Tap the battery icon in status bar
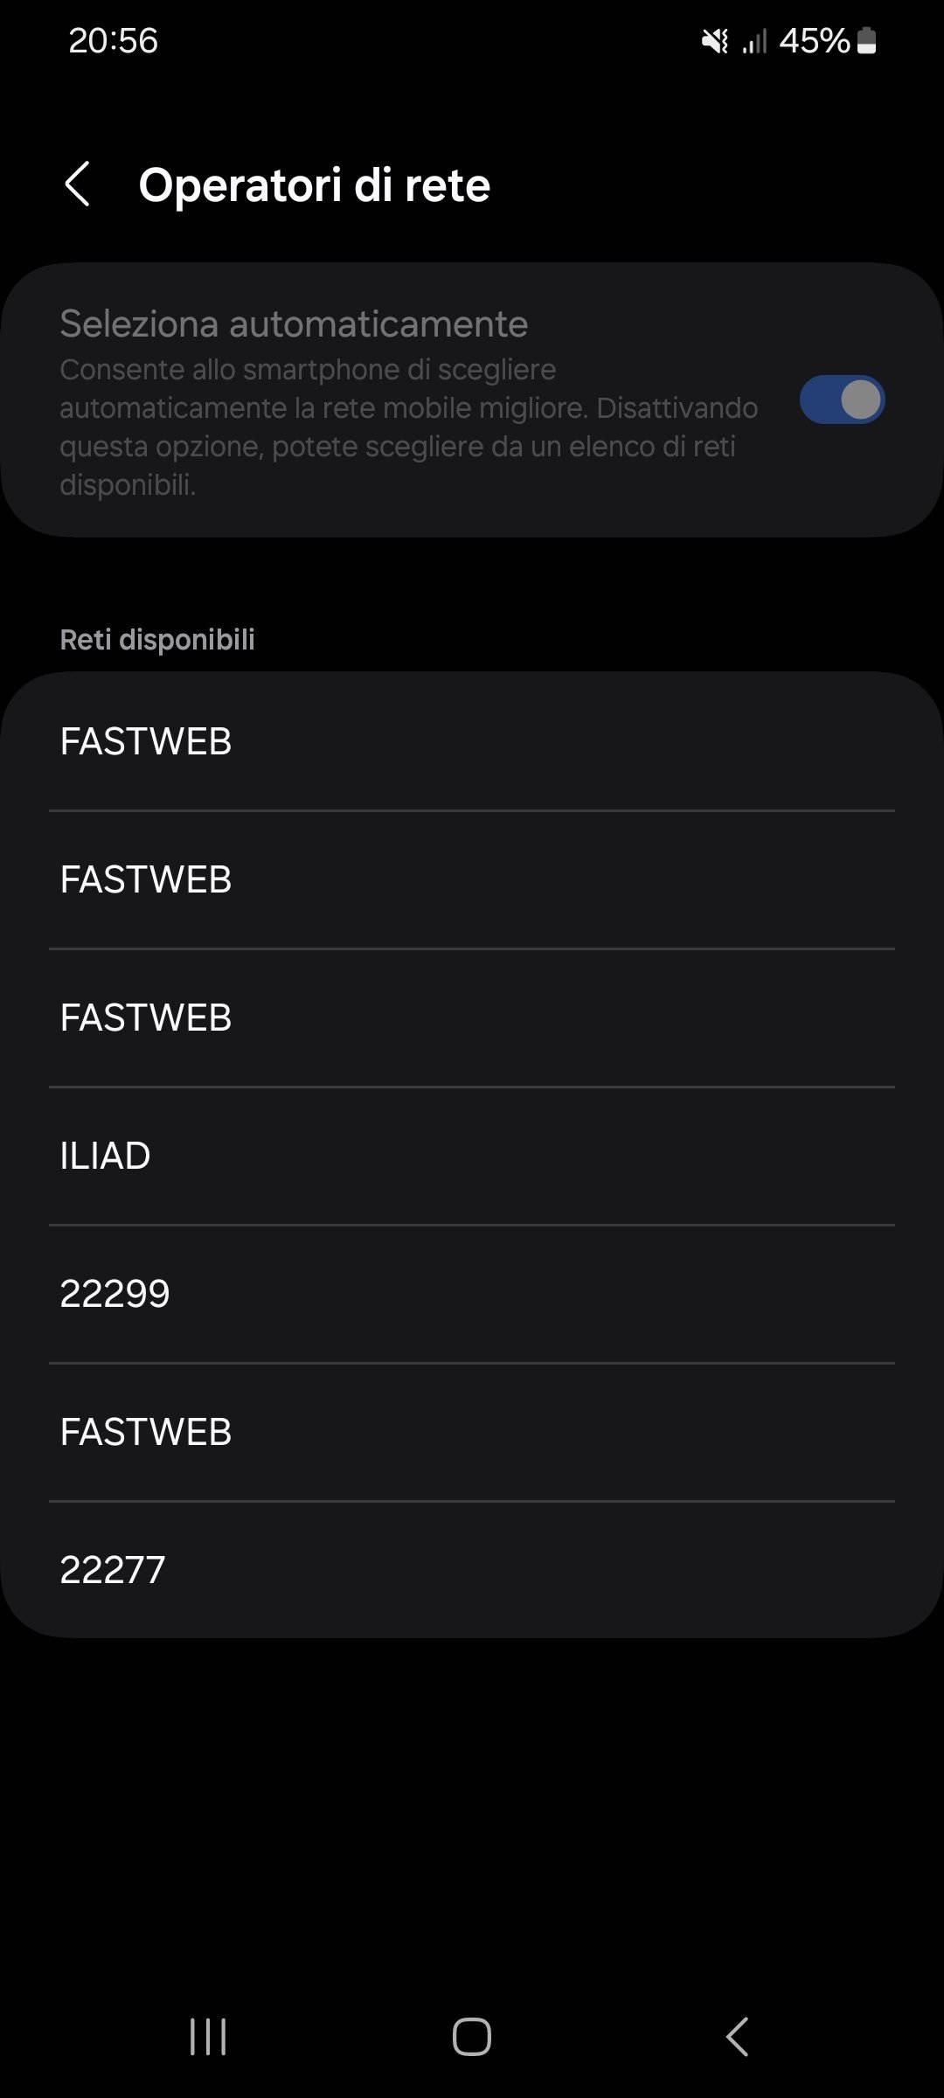Screen dimensions: 944x2098 (866, 41)
